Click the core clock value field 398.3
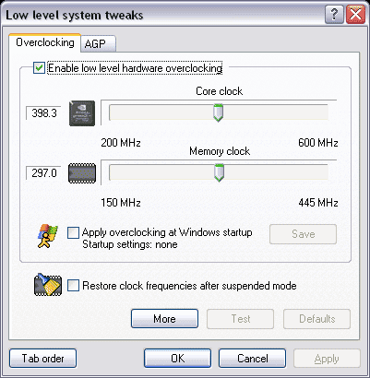370x378 pixels. pyautogui.click(x=43, y=113)
